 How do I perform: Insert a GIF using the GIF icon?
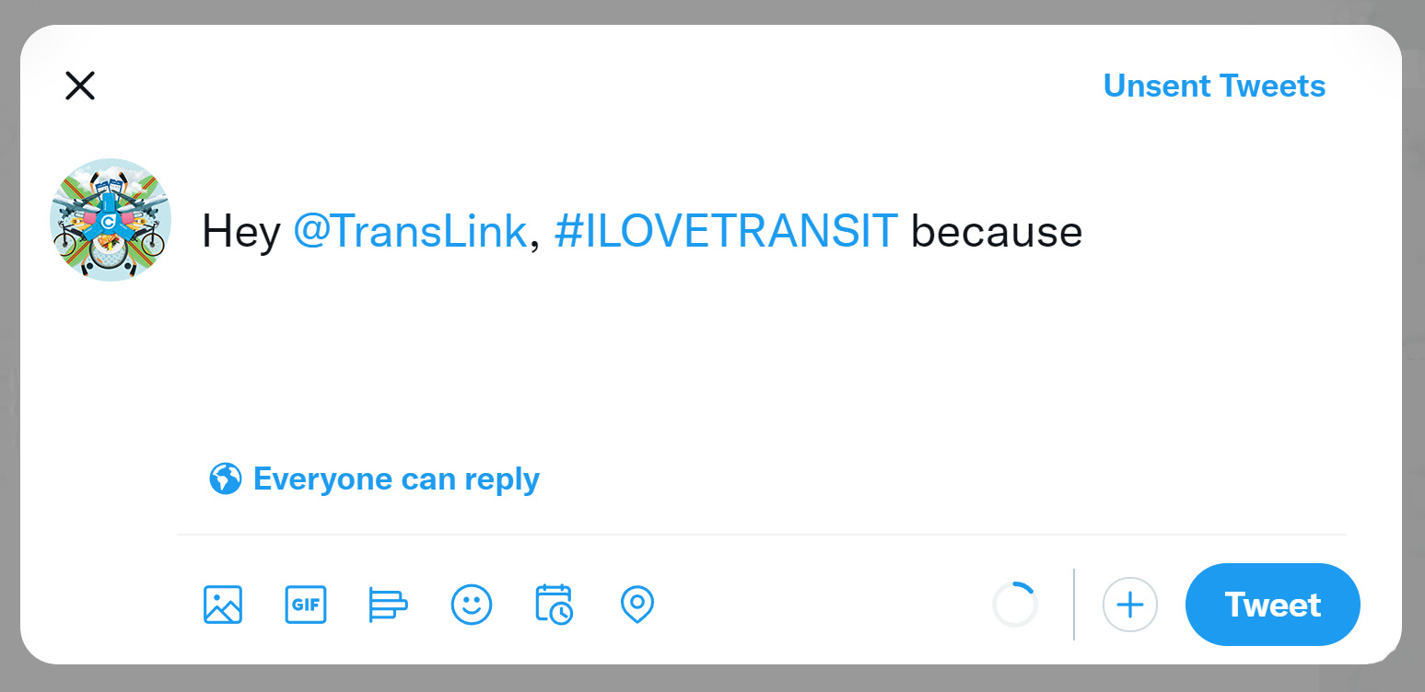305,605
